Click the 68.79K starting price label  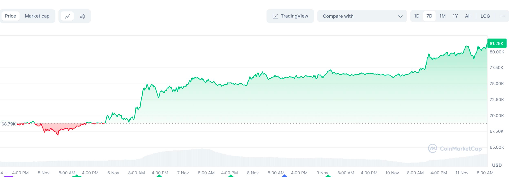[8, 124]
